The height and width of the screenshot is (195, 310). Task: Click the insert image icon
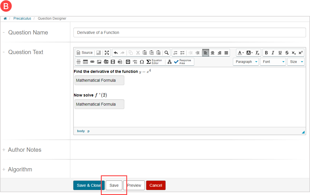(99, 62)
